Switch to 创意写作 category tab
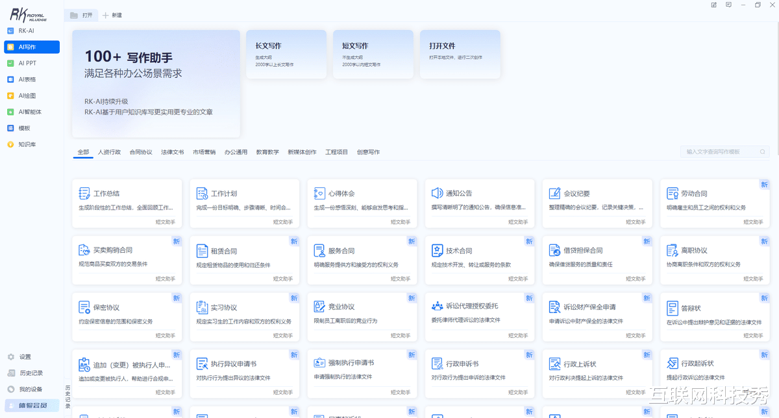 click(368, 152)
